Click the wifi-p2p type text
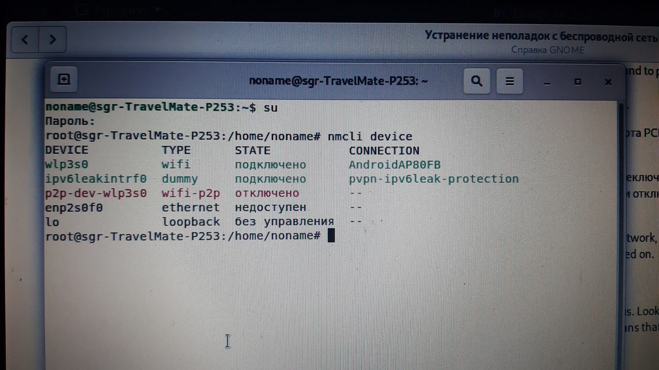 tap(191, 193)
